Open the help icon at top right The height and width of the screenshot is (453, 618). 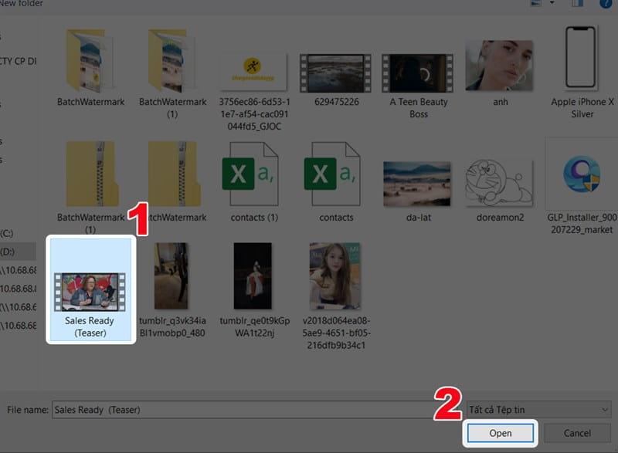[x=606, y=3]
